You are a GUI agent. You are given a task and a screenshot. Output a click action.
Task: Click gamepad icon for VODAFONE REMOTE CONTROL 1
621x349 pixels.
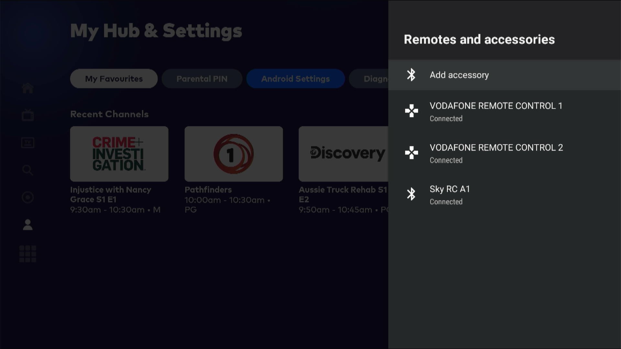click(x=411, y=111)
